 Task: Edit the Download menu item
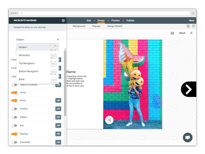(58, 142)
